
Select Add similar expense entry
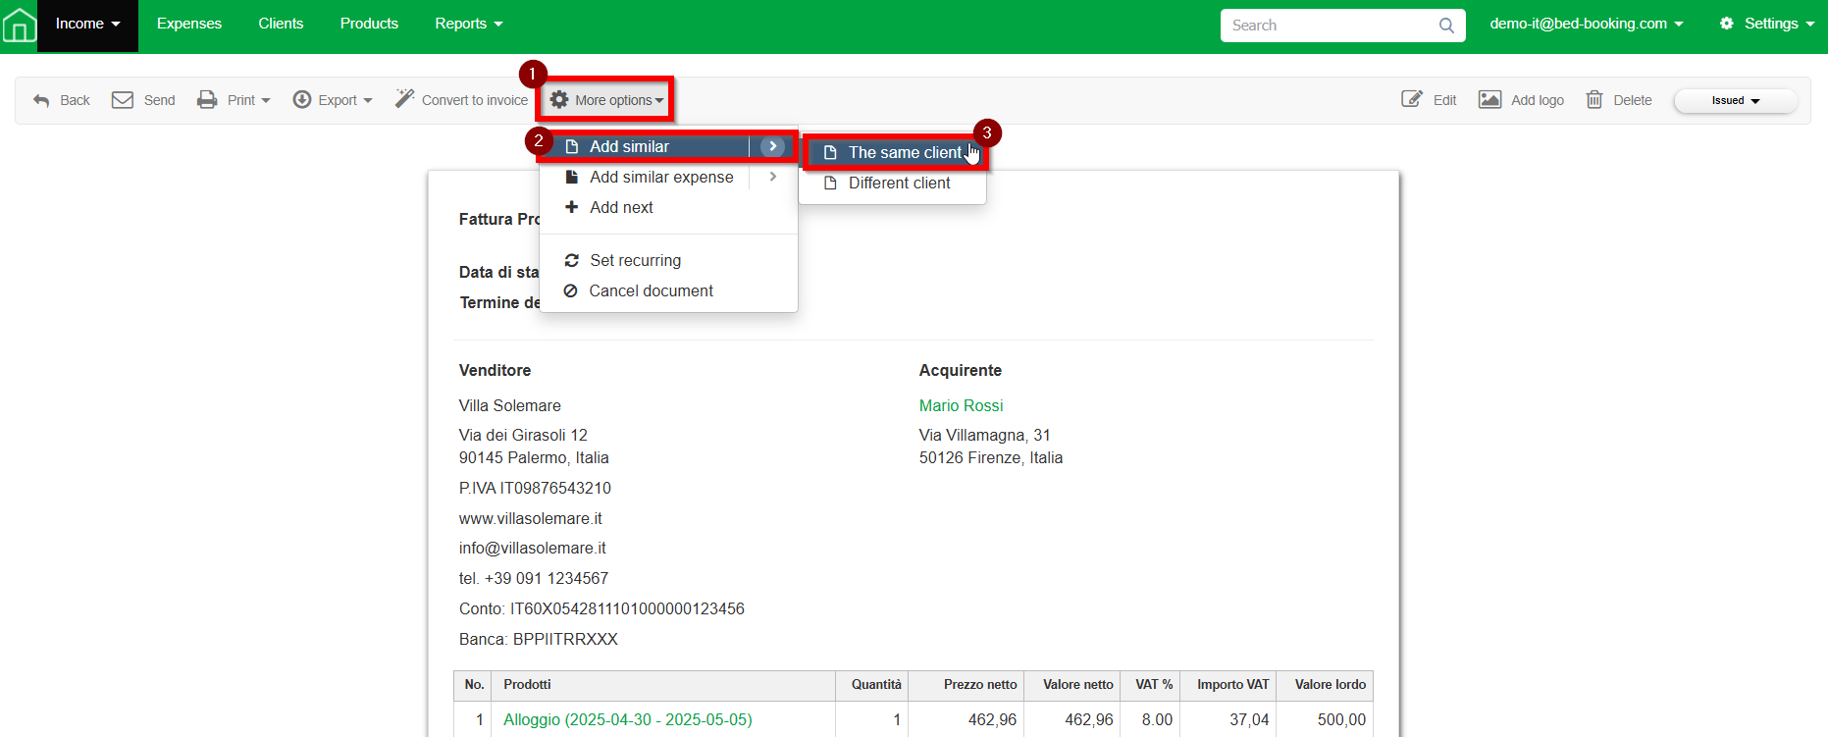click(x=645, y=177)
